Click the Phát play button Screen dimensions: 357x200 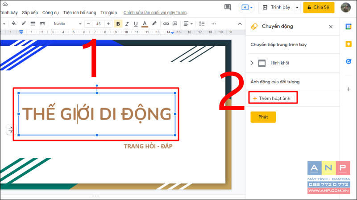click(263, 117)
